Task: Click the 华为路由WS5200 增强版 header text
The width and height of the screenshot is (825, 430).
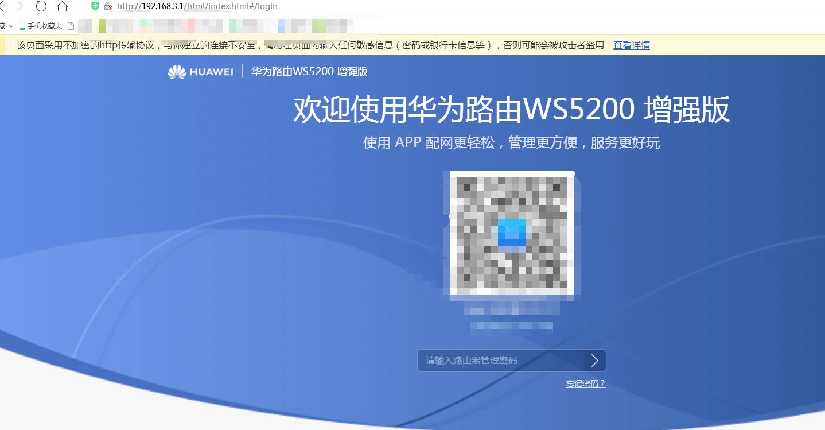Action: 310,72
